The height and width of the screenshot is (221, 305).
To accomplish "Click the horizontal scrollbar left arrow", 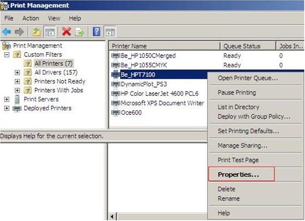I will pyautogui.click(x=112, y=216).
